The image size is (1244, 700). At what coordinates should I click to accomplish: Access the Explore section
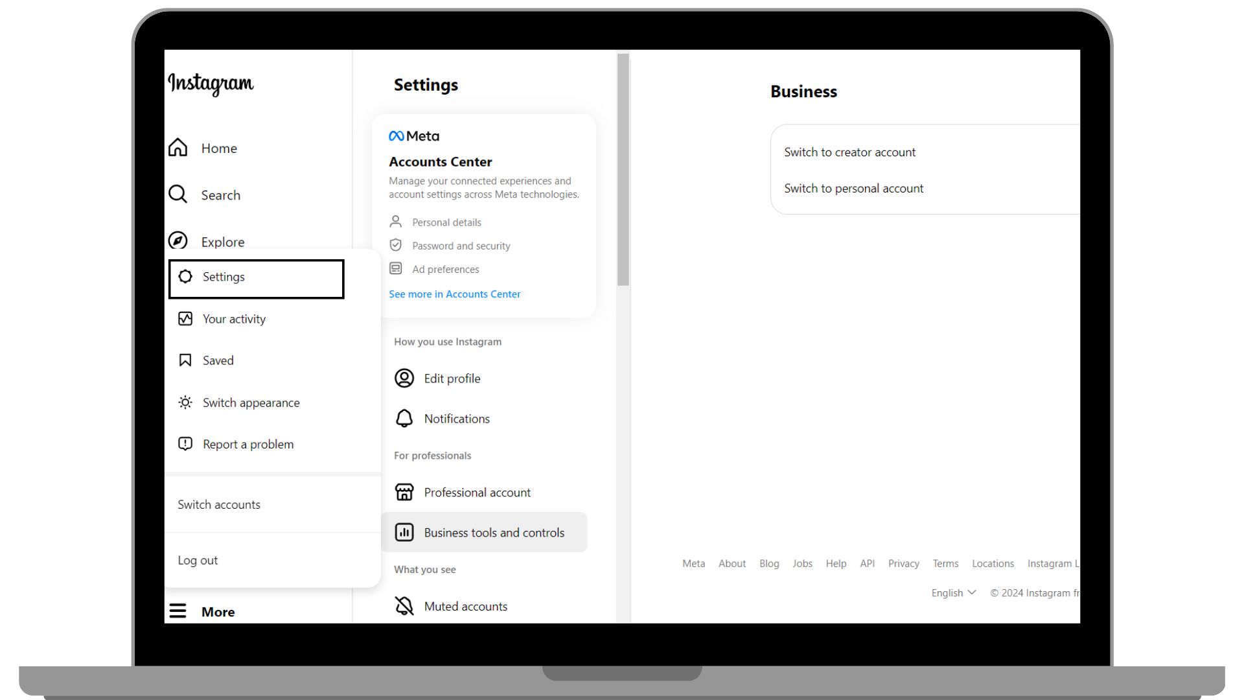pyautogui.click(x=222, y=241)
